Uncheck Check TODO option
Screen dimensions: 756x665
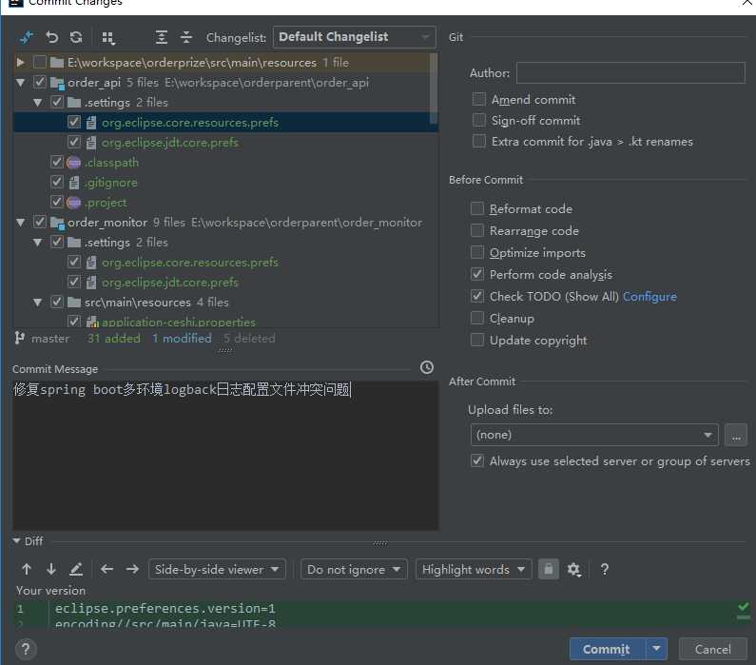tap(476, 296)
